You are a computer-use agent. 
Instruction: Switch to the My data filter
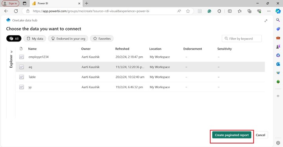tap(35, 39)
